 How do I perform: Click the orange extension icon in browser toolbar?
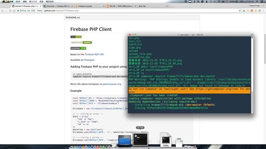pos(256,11)
